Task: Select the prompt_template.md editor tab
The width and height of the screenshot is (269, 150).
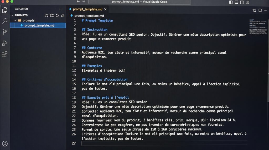Action: [x=87, y=9]
